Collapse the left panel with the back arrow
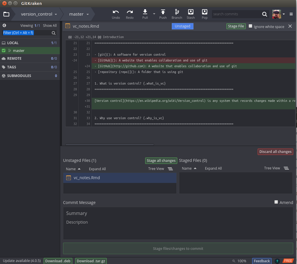Viewport: 297px width, 264px height. 4,25
